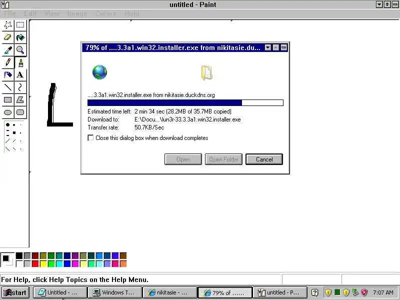This screenshot has height=300, width=400.
Task: Choose the bright yellow color swatch
Action: [x=43, y=263]
